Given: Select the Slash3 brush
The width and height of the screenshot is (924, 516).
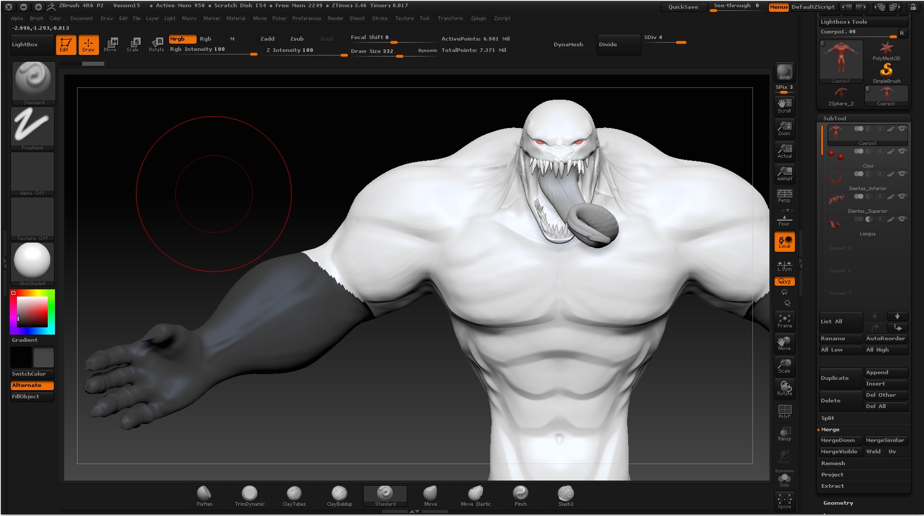Looking at the screenshot, I should point(565,496).
